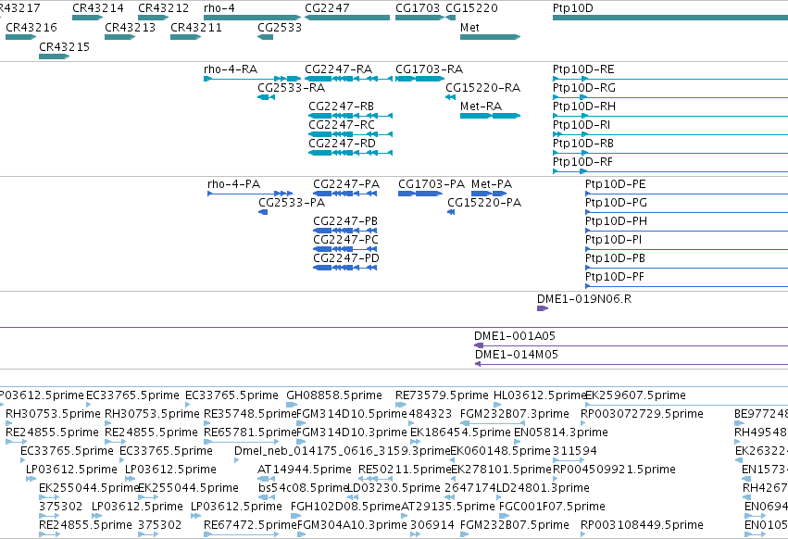Select the Met-PA protein feature
Viewport: 788px width, 539px height.
(489, 194)
